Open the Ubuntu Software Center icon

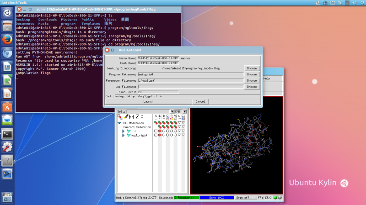pos(7,107)
